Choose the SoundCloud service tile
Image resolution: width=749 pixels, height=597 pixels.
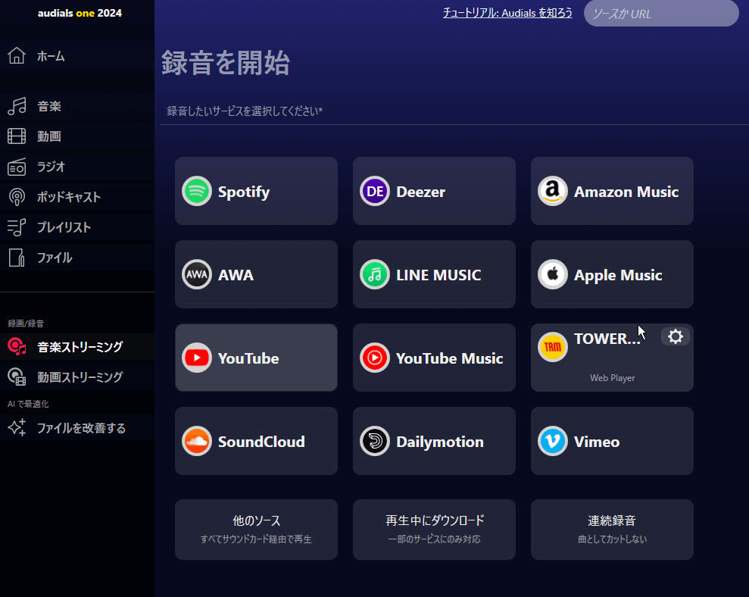256,441
